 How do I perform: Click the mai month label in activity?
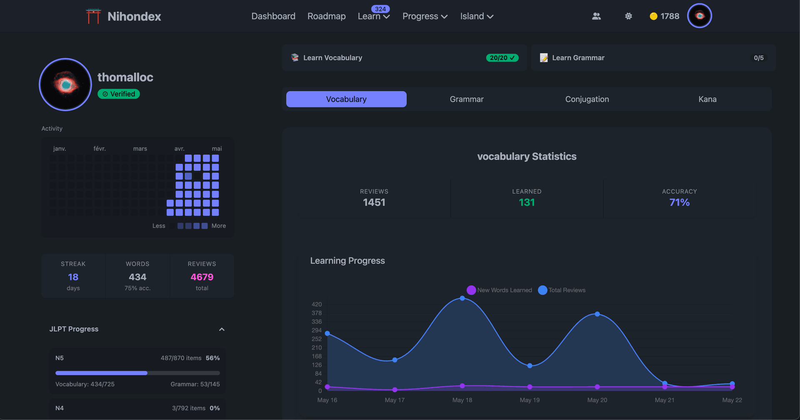pos(217,149)
